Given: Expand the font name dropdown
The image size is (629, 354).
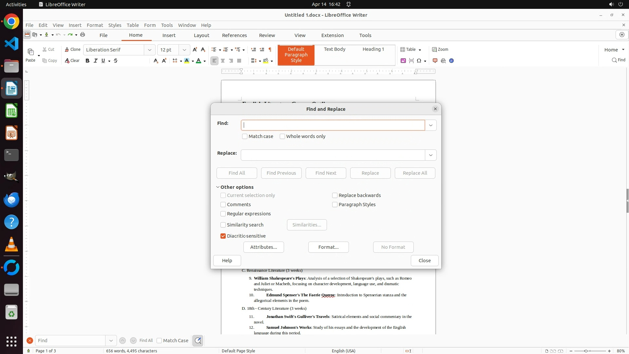Looking at the screenshot, I should coord(150,50).
